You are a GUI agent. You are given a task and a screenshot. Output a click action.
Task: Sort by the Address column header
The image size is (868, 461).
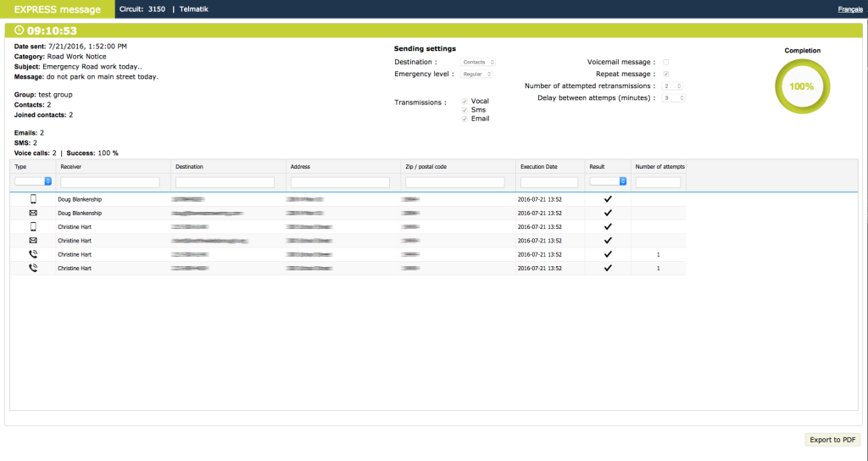(300, 167)
